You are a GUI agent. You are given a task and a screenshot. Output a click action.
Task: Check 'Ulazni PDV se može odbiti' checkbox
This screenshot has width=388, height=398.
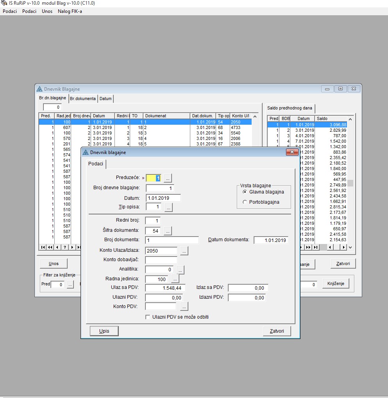[148, 317]
